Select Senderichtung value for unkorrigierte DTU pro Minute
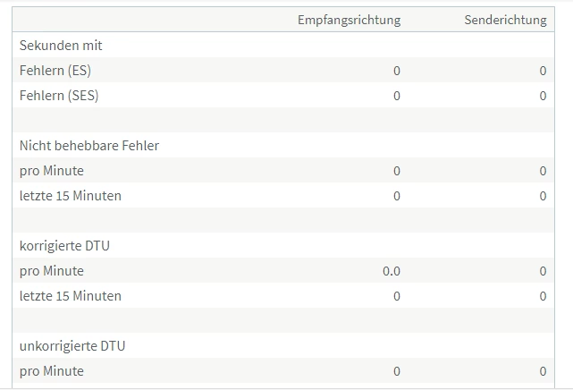This screenshot has height=390, width=573. tap(543, 371)
